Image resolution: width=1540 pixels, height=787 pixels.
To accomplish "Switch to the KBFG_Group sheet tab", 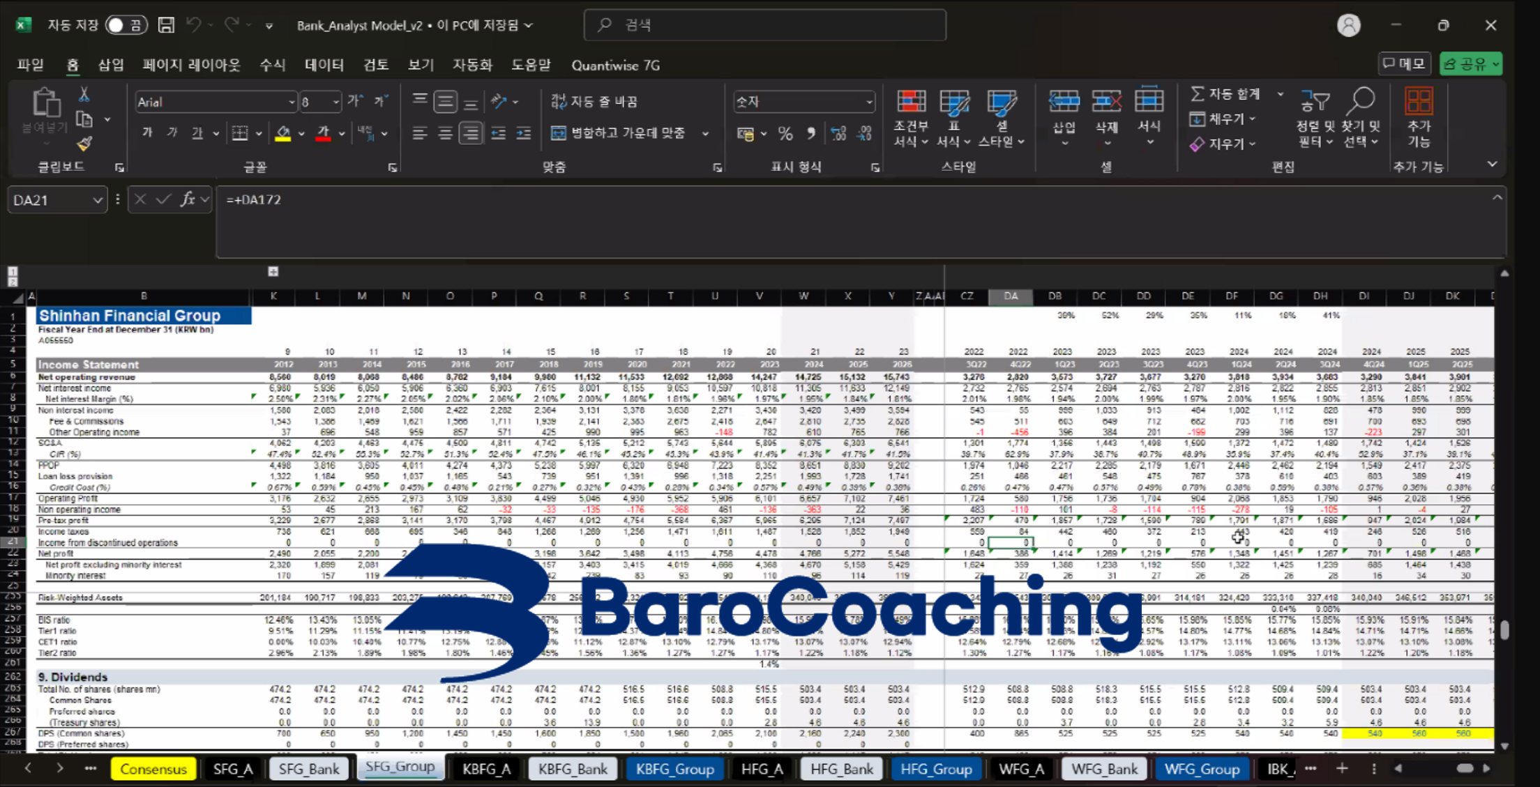I will pos(674,769).
